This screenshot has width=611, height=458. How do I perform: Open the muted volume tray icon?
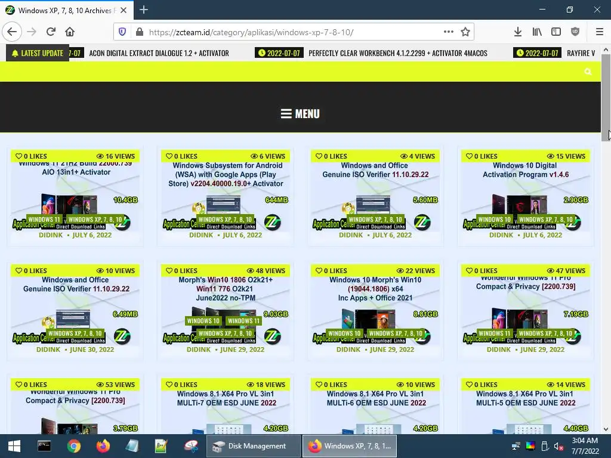559,446
